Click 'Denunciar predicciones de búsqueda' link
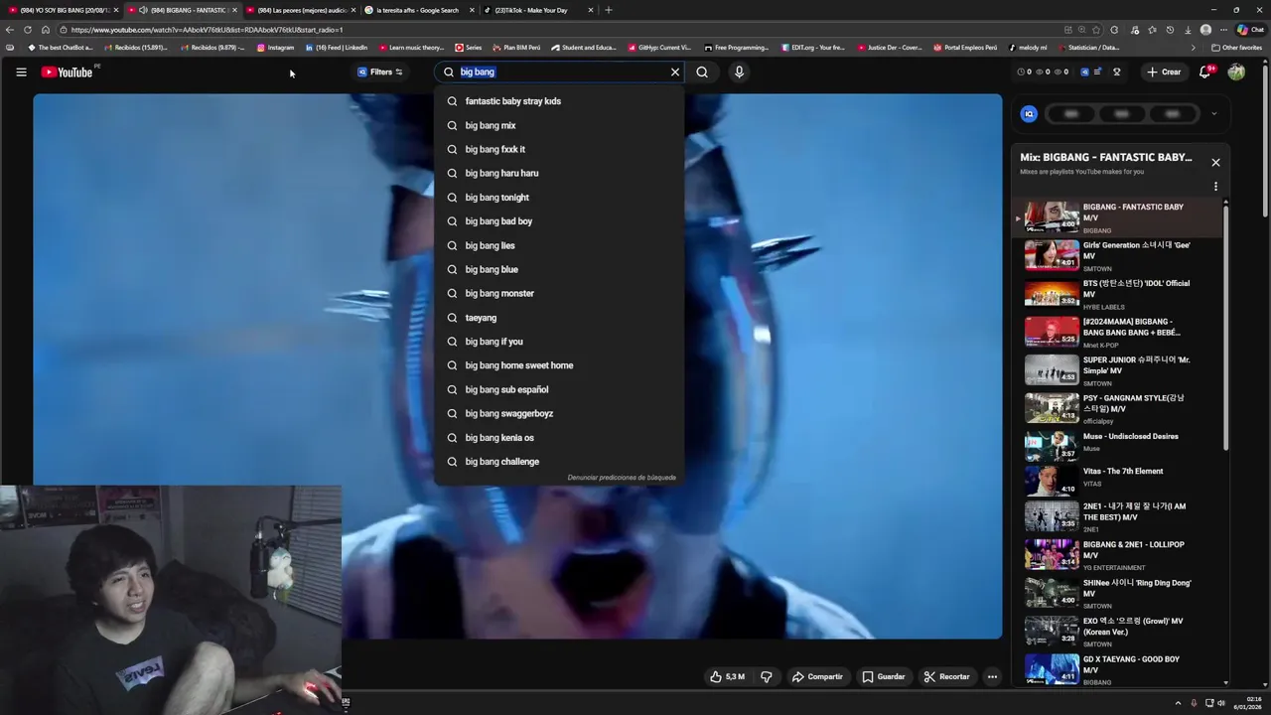Image resolution: width=1271 pixels, height=715 pixels. click(622, 478)
